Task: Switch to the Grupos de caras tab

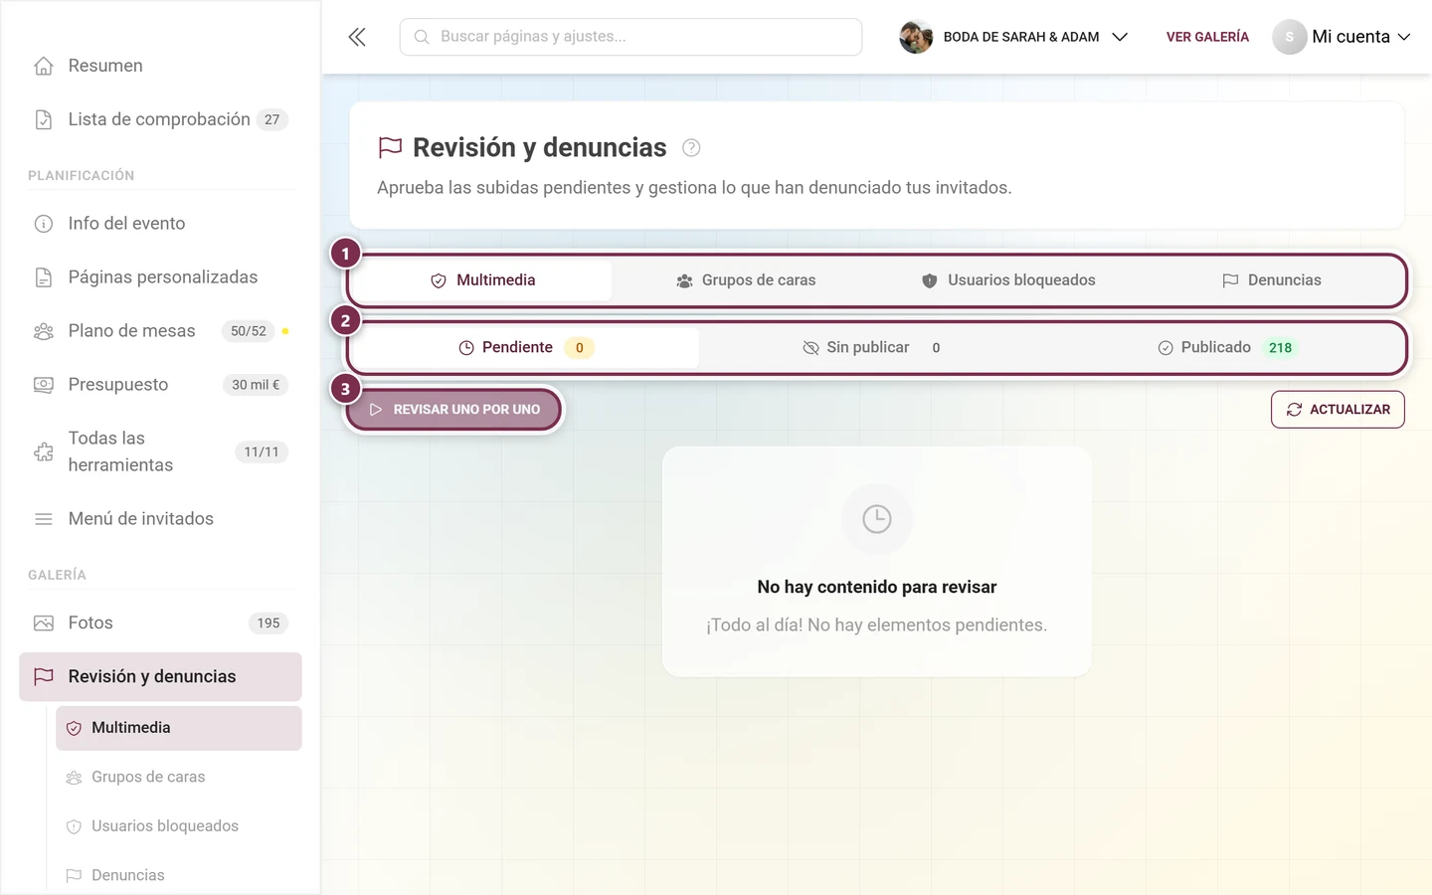Action: (746, 280)
